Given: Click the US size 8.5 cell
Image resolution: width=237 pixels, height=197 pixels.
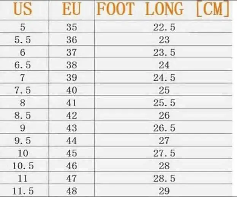Looking at the screenshot, I should click(x=22, y=116).
